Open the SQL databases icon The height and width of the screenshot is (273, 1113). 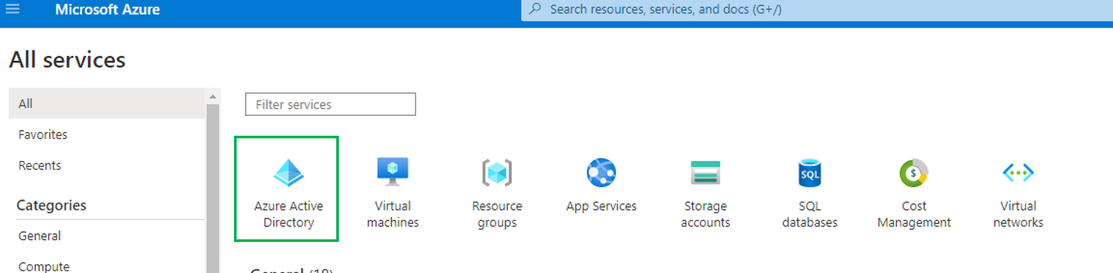tap(810, 173)
